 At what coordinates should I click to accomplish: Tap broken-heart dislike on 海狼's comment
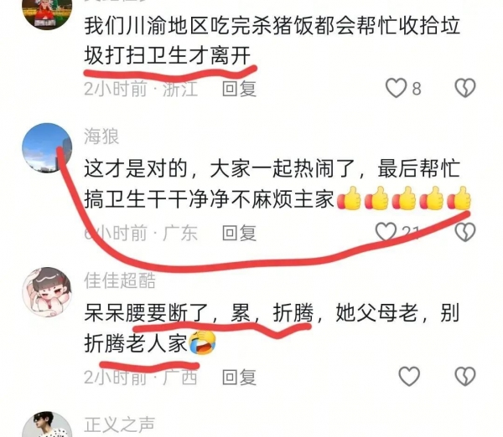pos(465,232)
